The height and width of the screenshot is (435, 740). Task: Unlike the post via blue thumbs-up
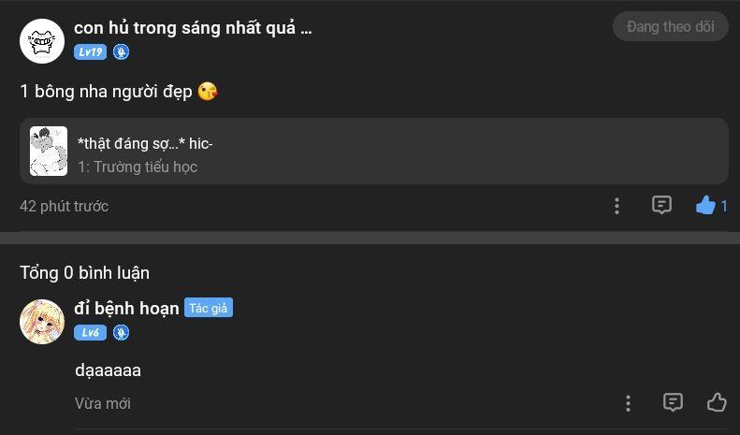tap(705, 205)
